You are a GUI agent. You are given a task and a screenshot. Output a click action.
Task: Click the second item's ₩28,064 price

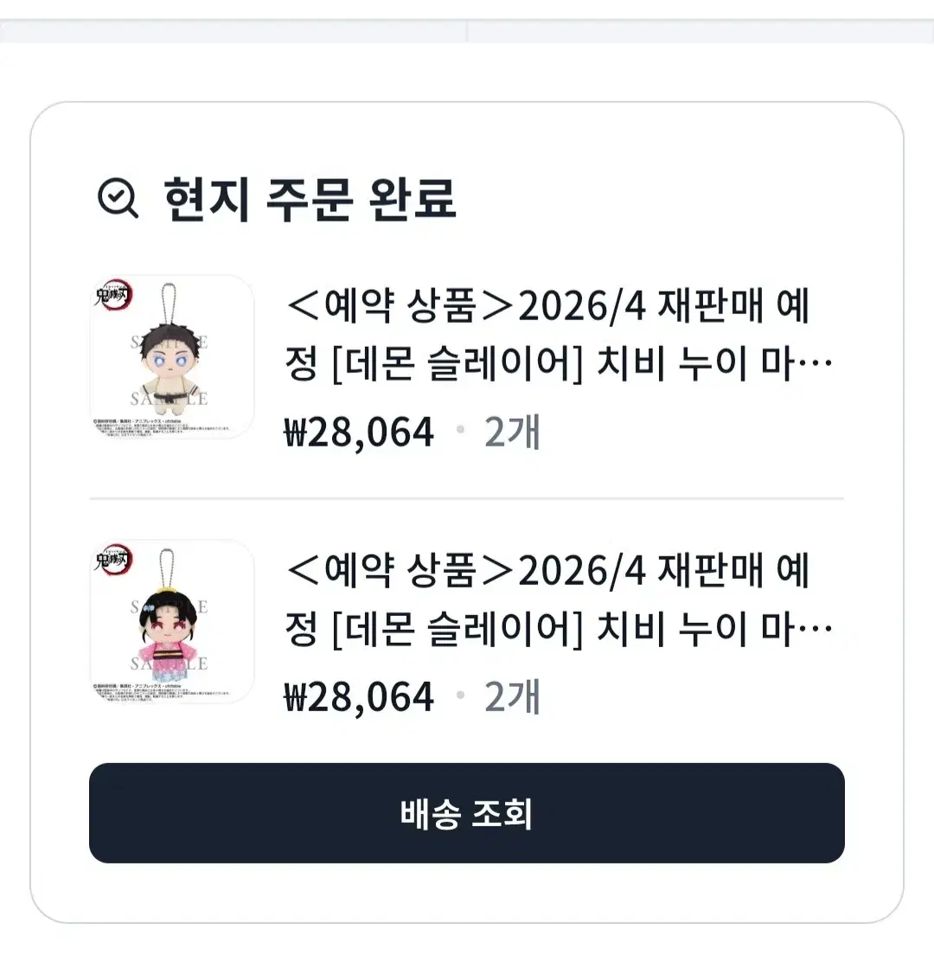coord(359,696)
